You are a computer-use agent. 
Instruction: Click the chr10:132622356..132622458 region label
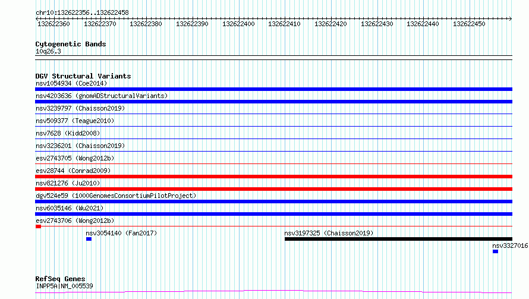click(82, 12)
